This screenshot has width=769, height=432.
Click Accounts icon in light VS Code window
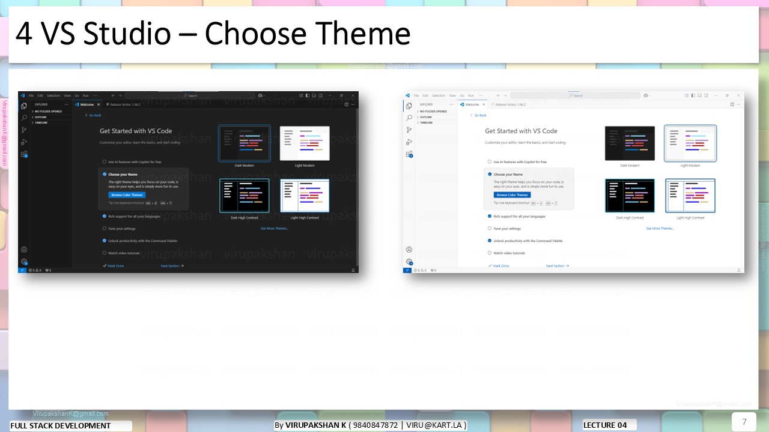pos(409,250)
